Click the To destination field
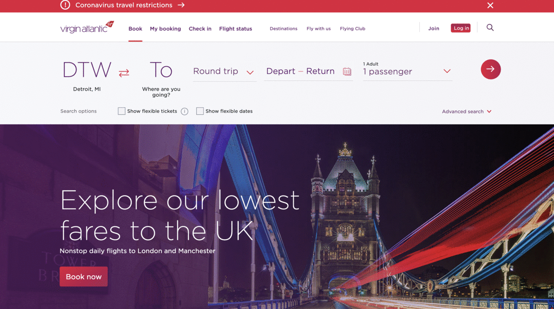 click(161, 78)
